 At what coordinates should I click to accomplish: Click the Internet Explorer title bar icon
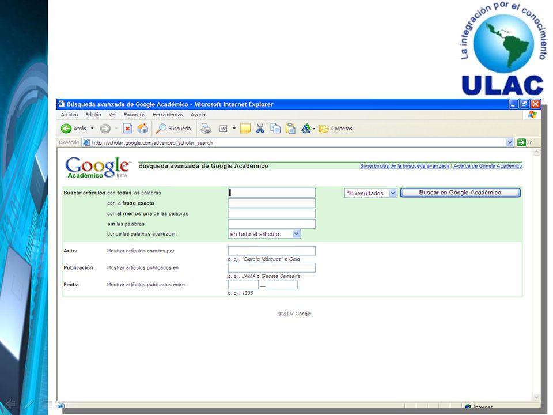pyautogui.click(x=62, y=104)
